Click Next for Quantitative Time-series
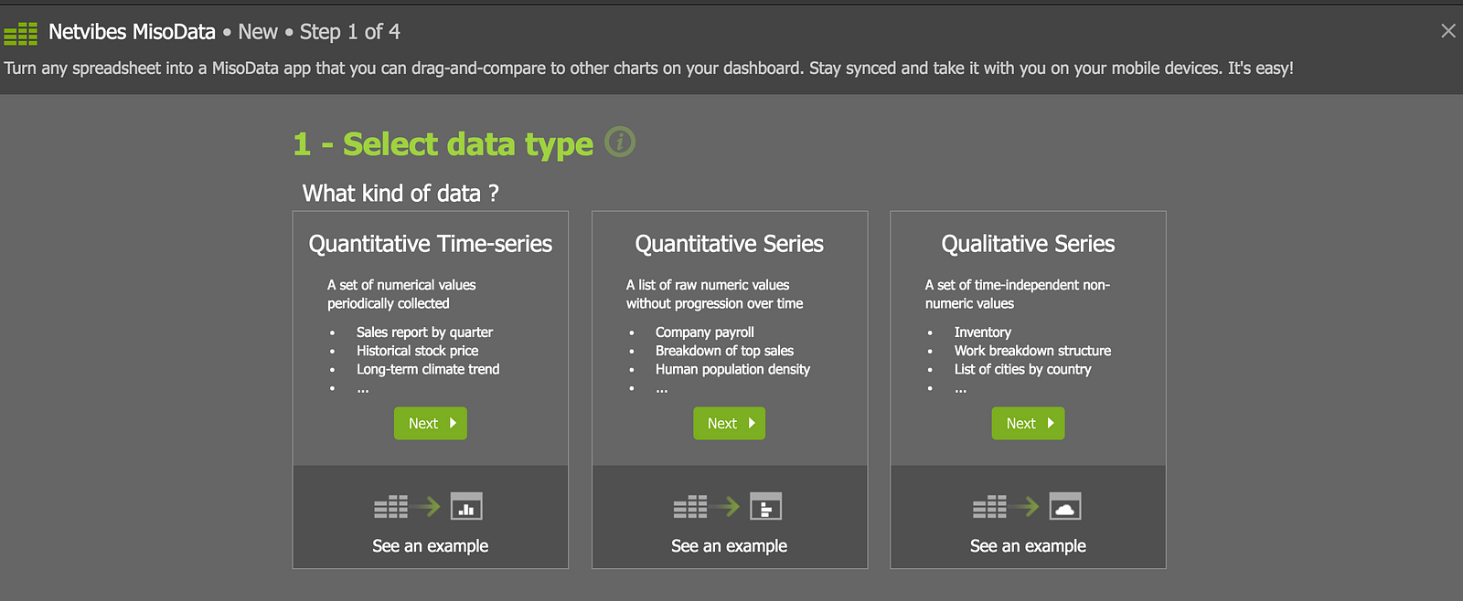1463x601 pixels. pyautogui.click(x=431, y=423)
